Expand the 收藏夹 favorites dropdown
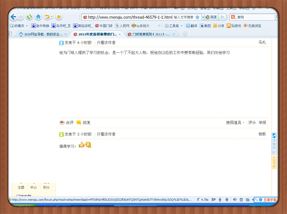 [x=19, y=26]
